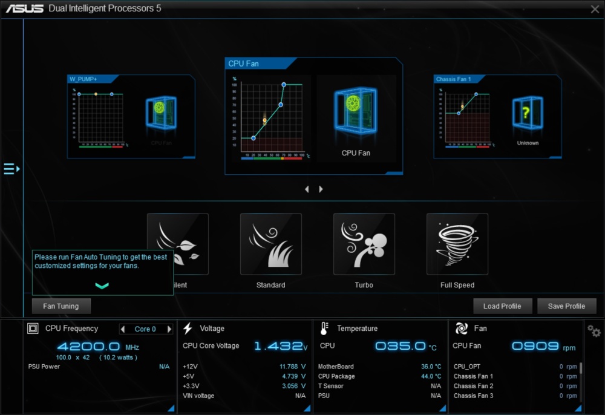Click the MotherBoard temperature row
Screen dimensions: 605x415
click(380, 367)
